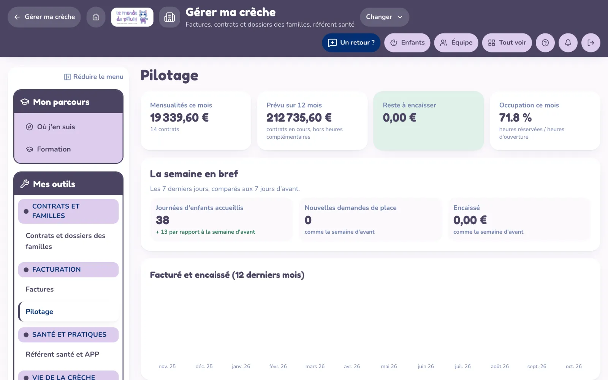608x380 pixels.
Task: Click the '14 contrats' text
Action: [x=165, y=129]
